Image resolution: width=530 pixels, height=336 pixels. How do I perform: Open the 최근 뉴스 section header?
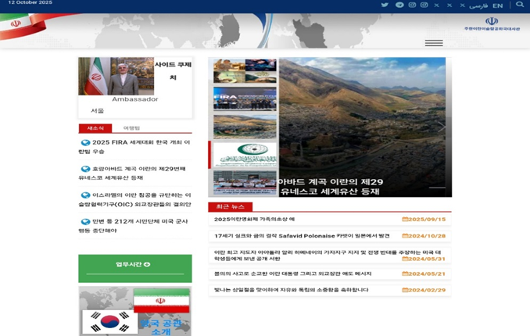pos(230,207)
